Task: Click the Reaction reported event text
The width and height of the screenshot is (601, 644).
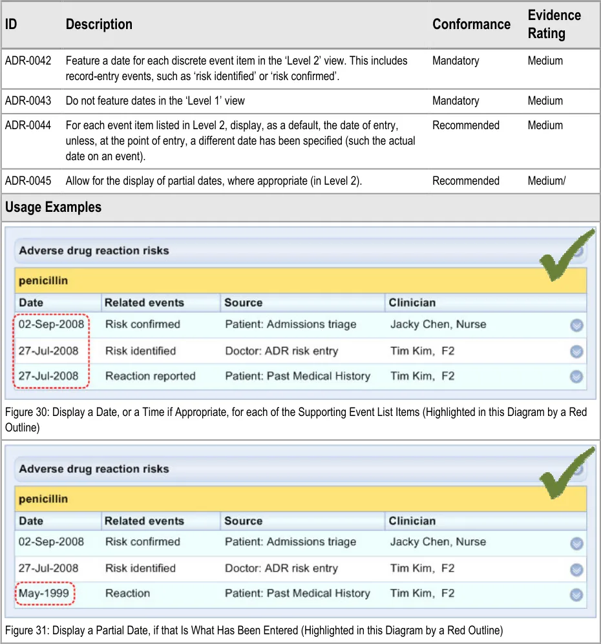Action: click(150, 376)
